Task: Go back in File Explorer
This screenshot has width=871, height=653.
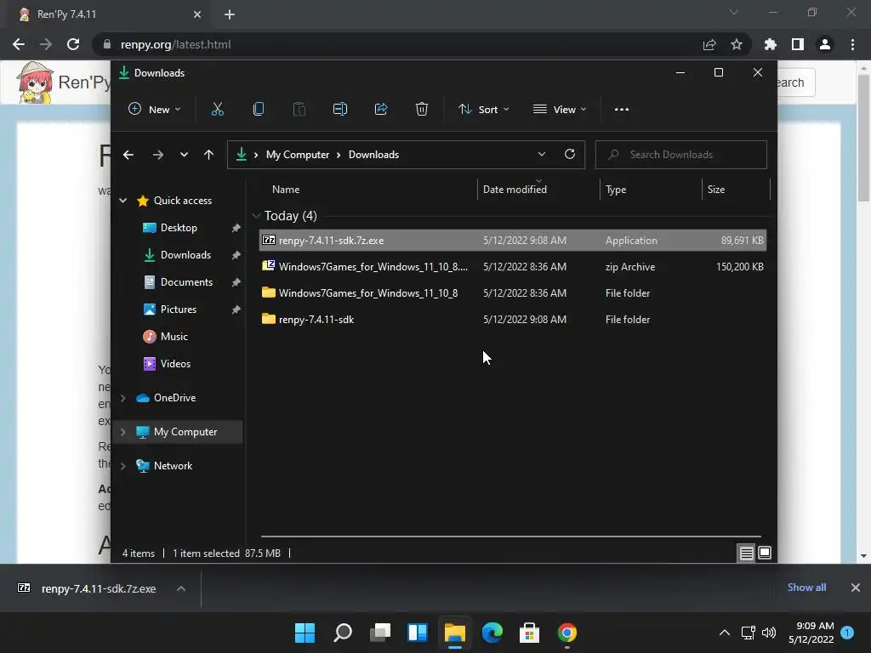Action: (128, 155)
